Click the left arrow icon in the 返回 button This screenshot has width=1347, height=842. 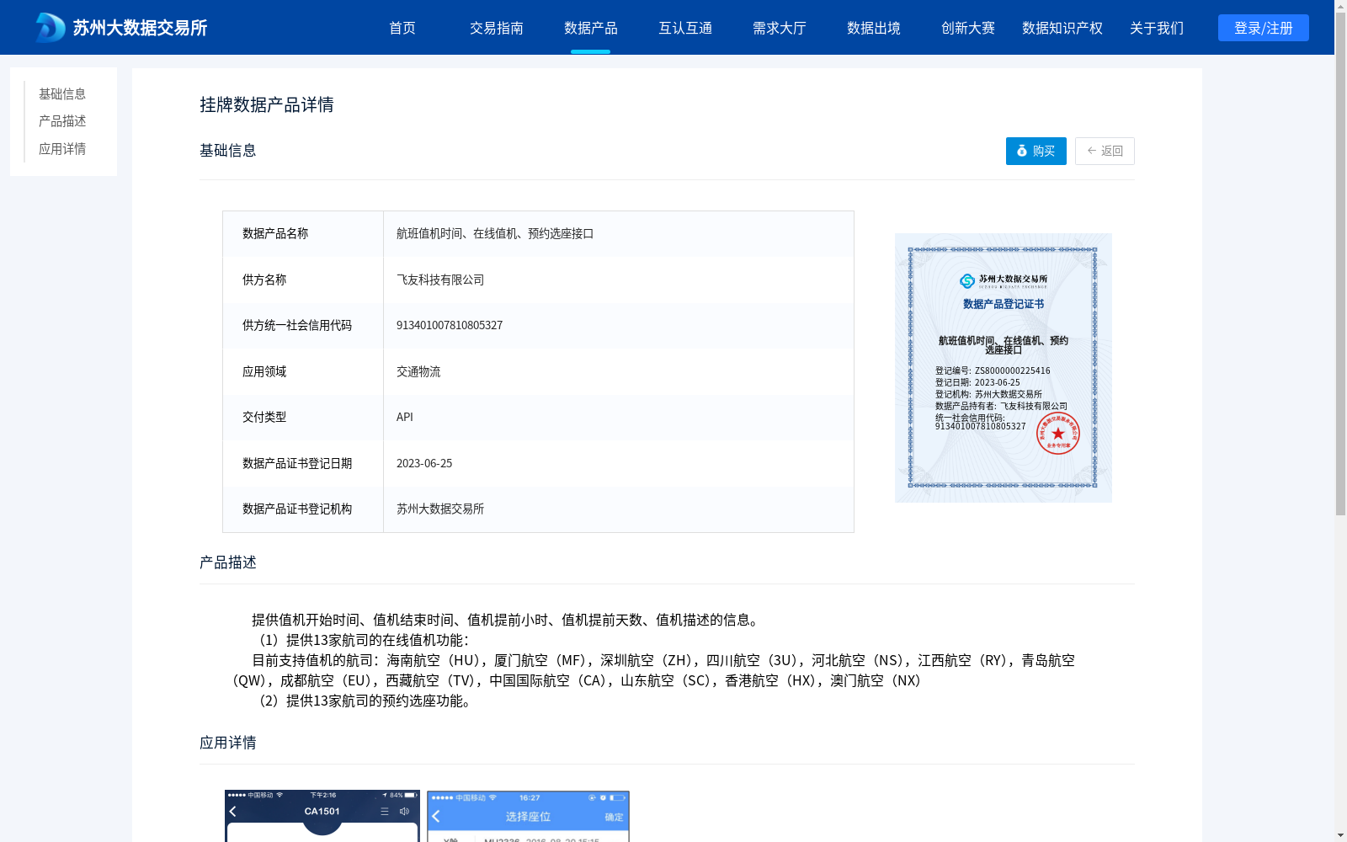tap(1090, 151)
